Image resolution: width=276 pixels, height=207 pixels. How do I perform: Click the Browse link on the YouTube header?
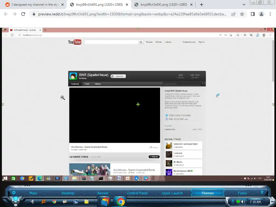[149, 42]
